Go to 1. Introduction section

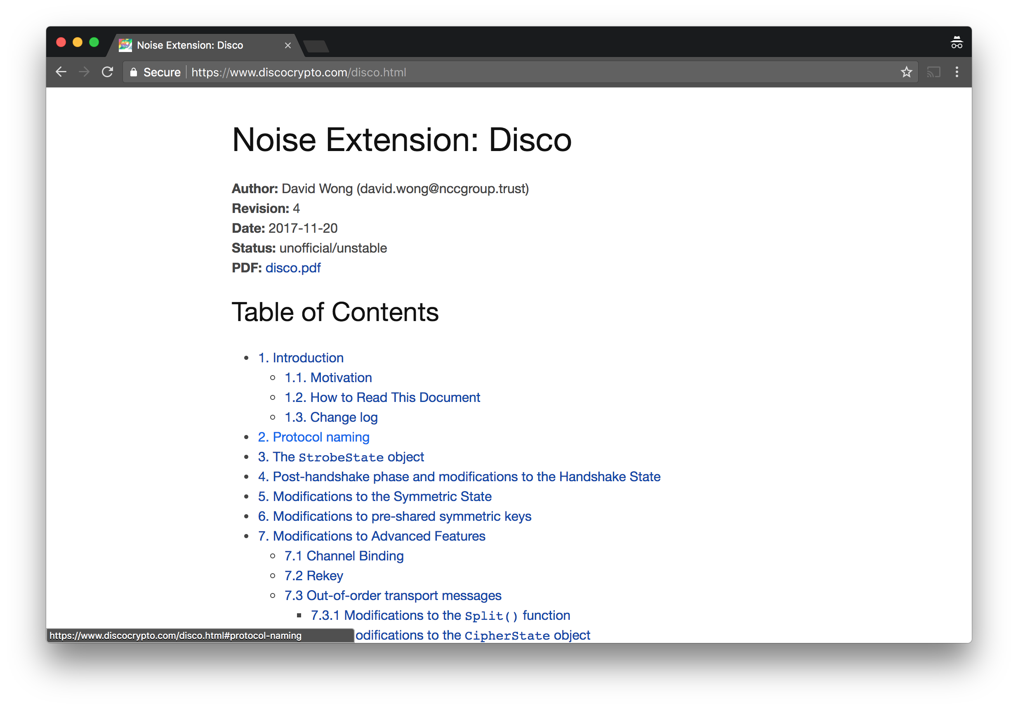tap(301, 358)
